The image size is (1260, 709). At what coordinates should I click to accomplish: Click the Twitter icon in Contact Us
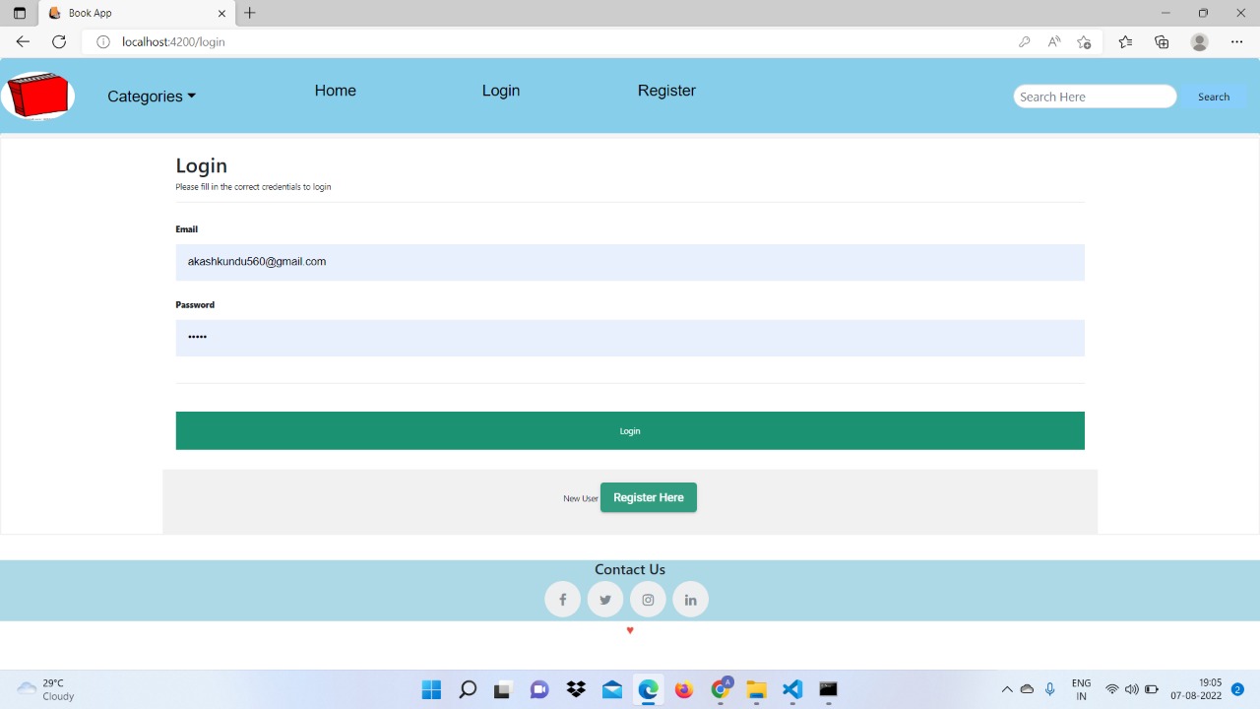604,599
